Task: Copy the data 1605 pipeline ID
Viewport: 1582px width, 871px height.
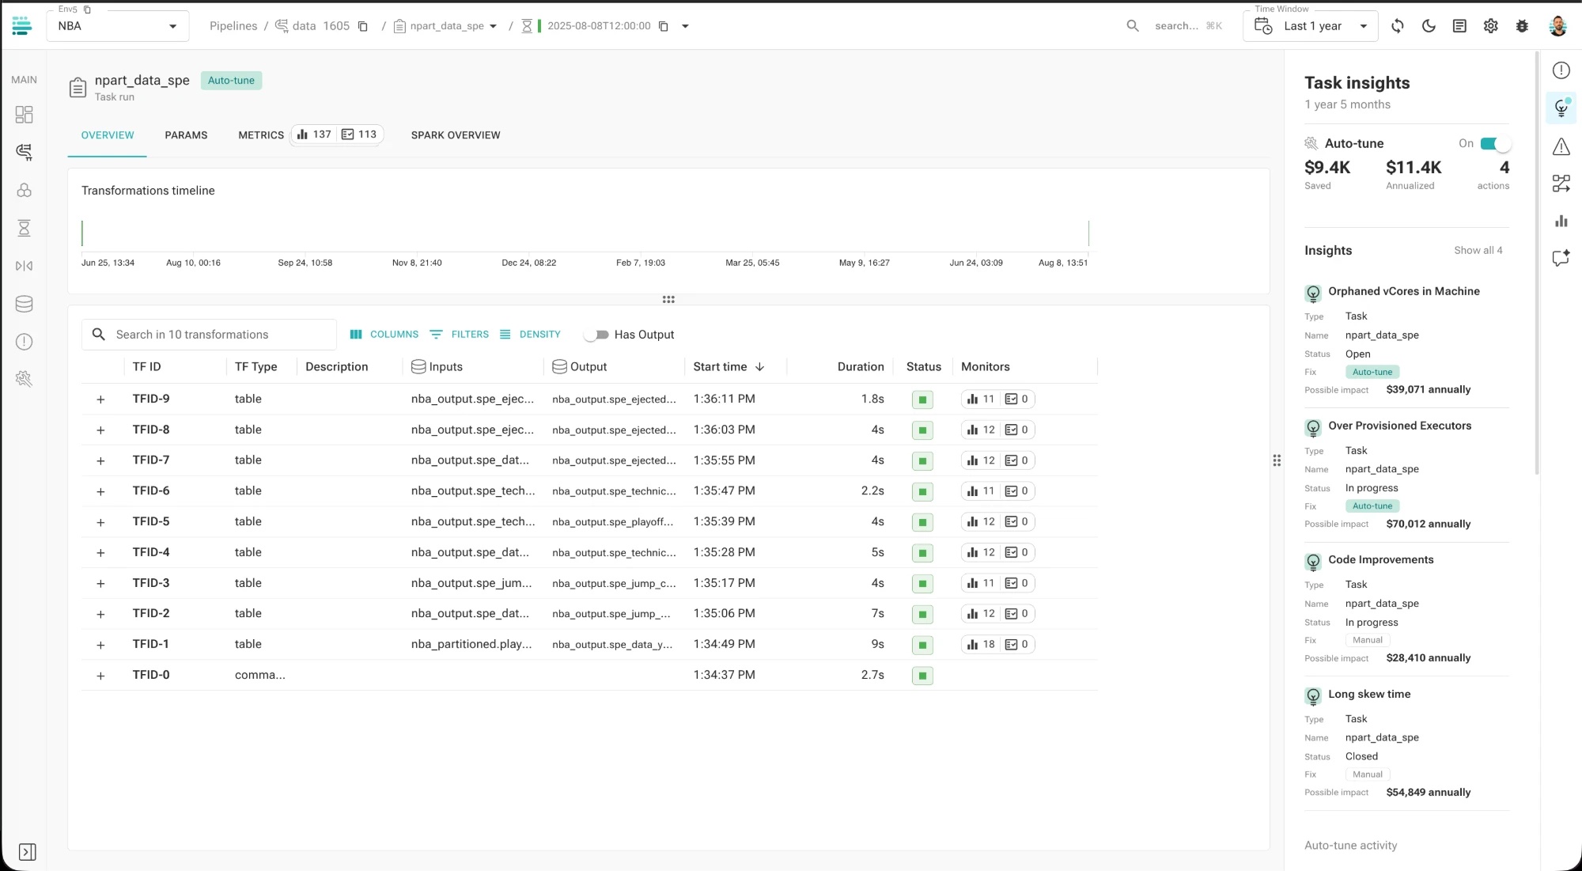Action: (x=363, y=26)
